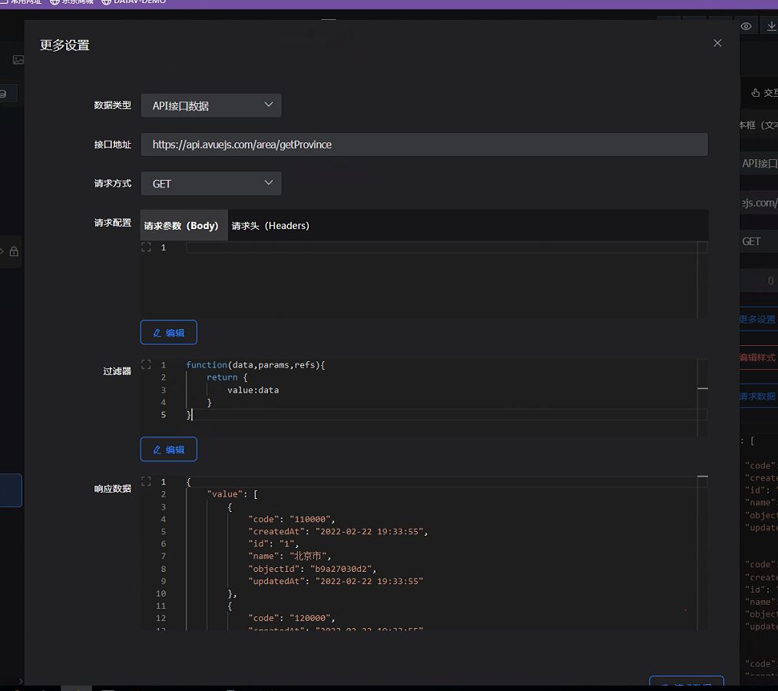Open the 请求方式 dropdown showing GET
Screen dimensions: 778x691
tap(211, 183)
